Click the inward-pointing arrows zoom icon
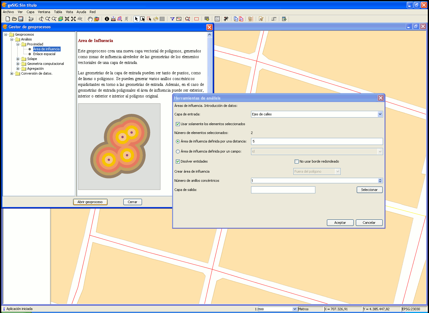 click(x=67, y=19)
